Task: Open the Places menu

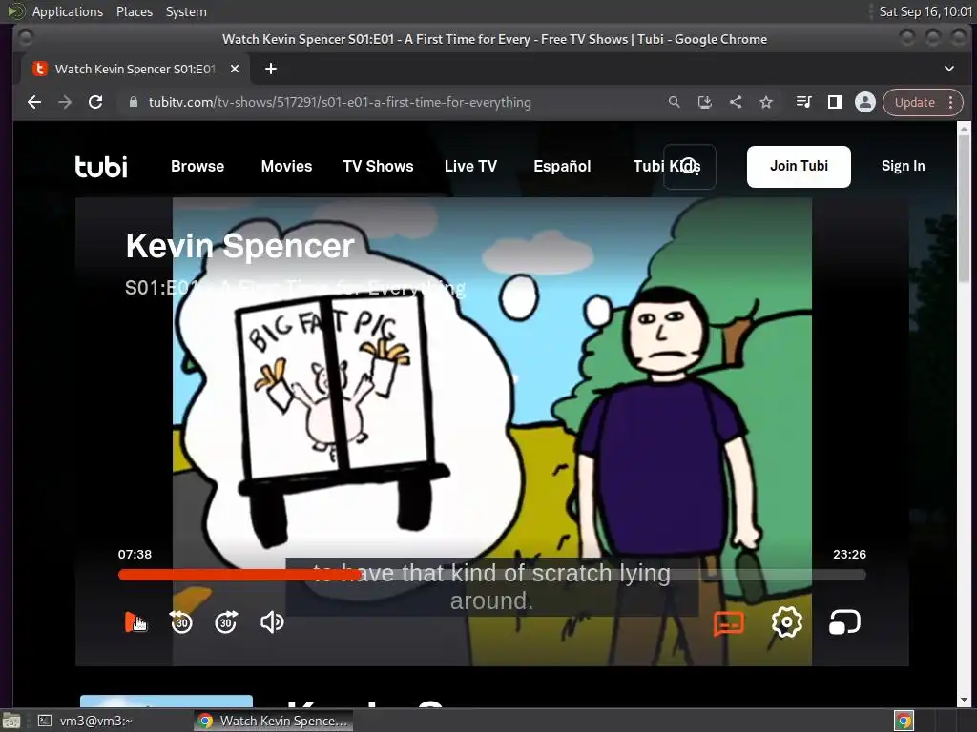Action: tap(135, 11)
